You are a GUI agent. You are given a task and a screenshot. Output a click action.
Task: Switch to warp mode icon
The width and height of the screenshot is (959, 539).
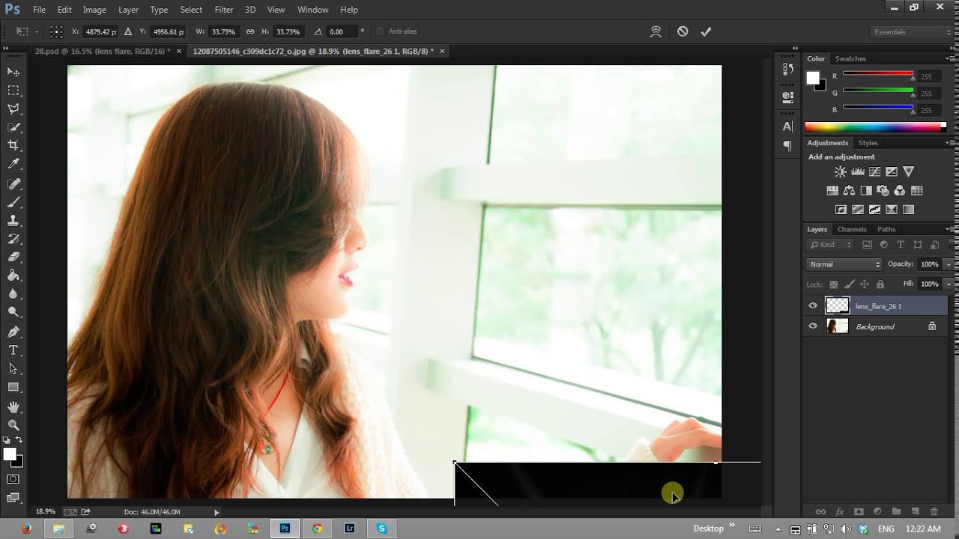tap(656, 31)
